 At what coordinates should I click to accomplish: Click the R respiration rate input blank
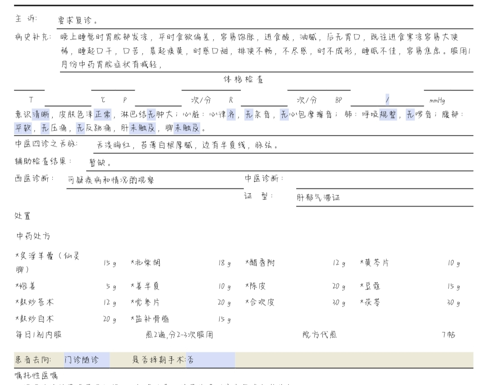(264, 100)
